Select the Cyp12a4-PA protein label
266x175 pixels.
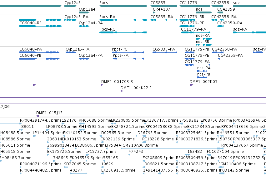(x=91, y=56)
